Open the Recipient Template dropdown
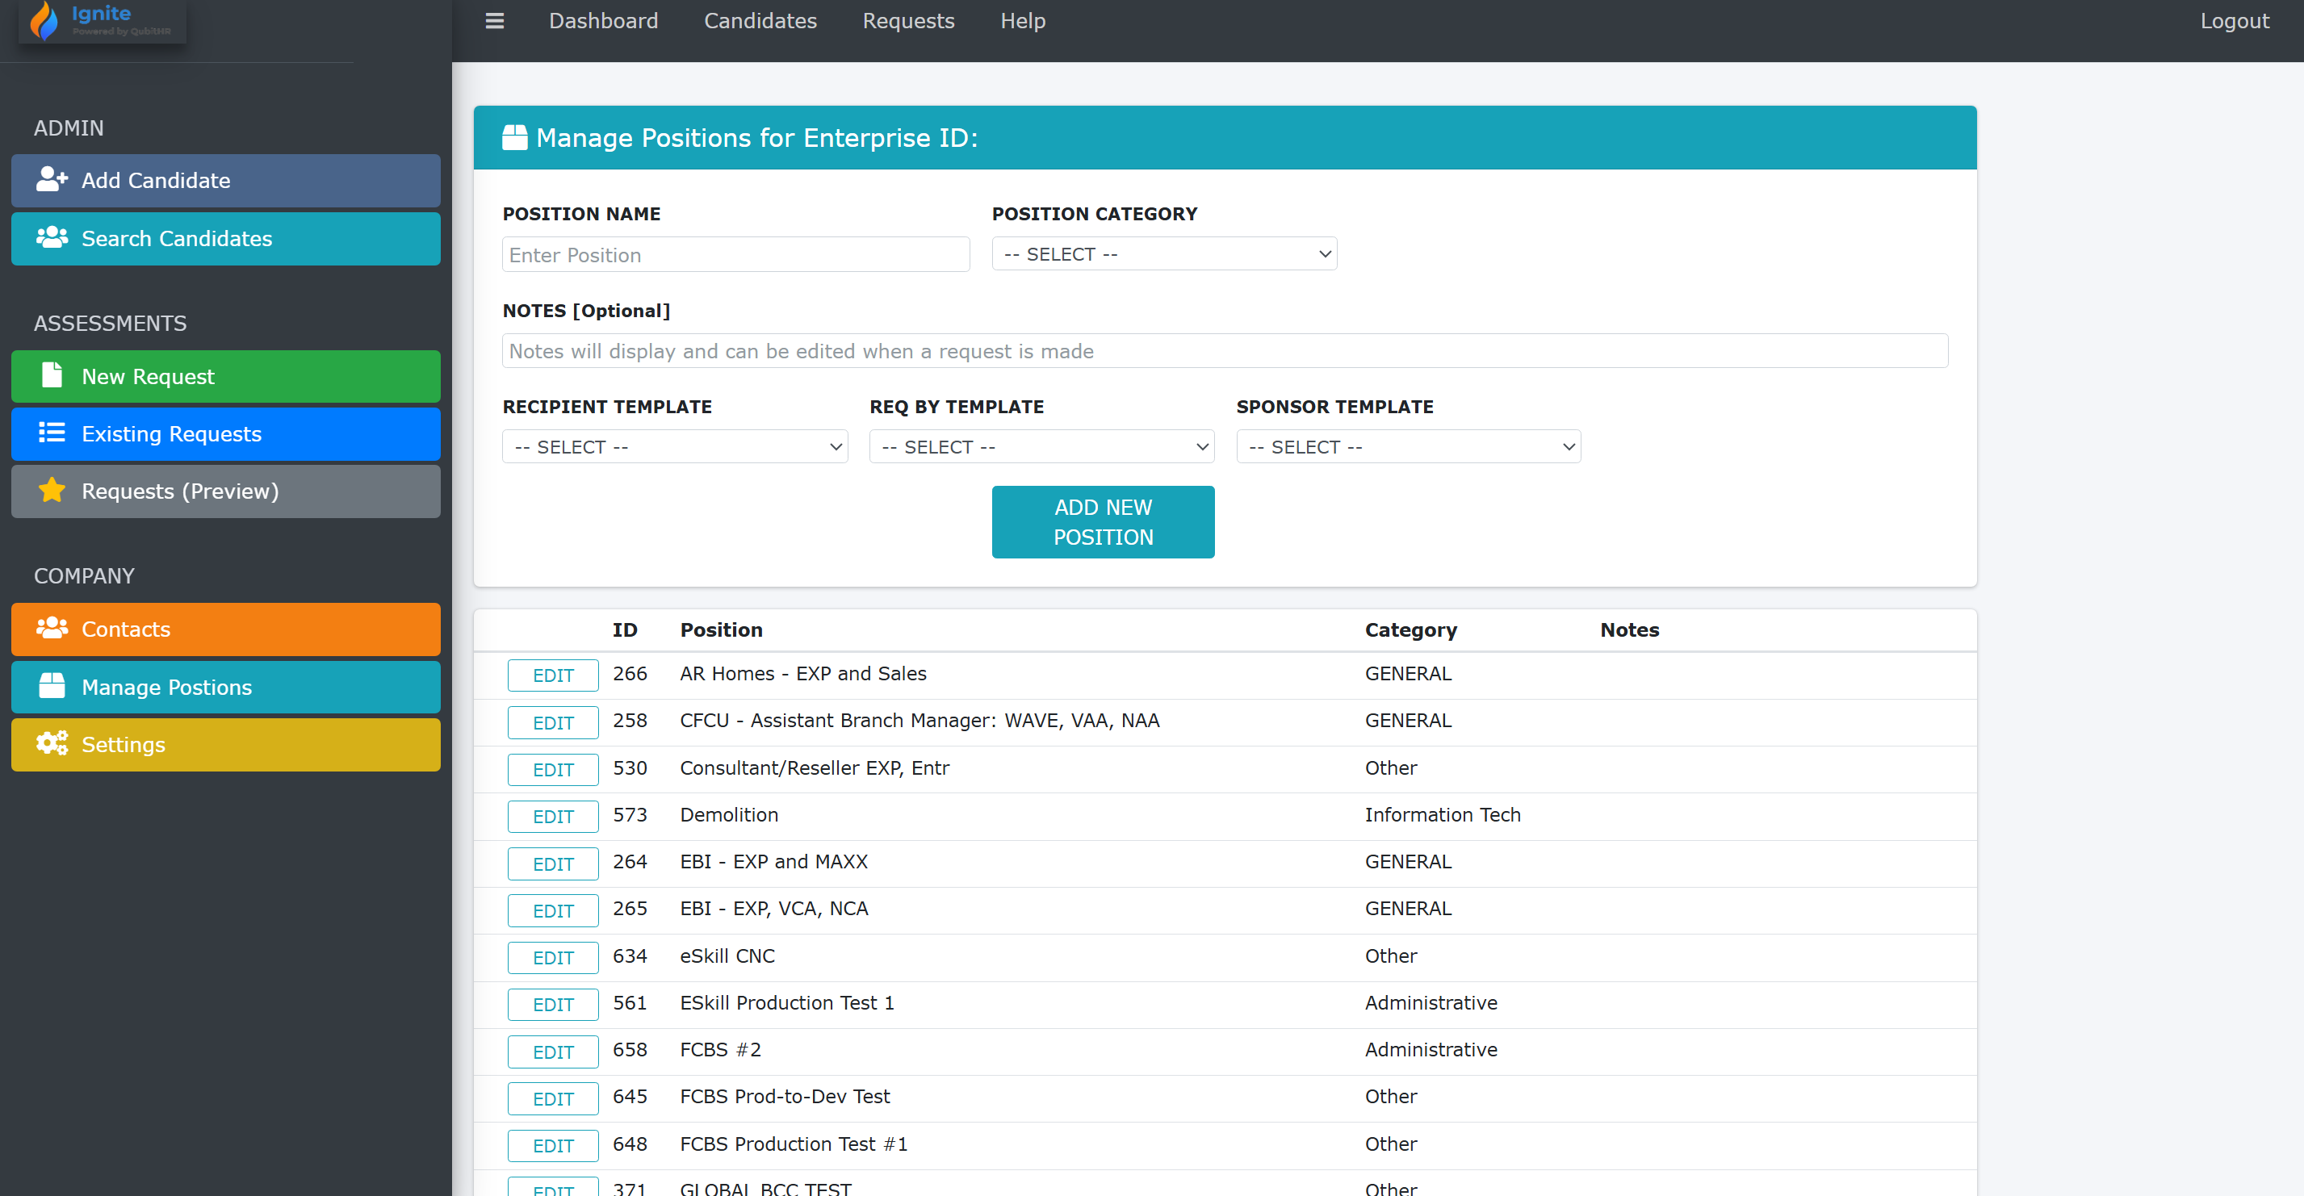Image resolution: width=2304 pixels, height=1196 pixels. 674,446
